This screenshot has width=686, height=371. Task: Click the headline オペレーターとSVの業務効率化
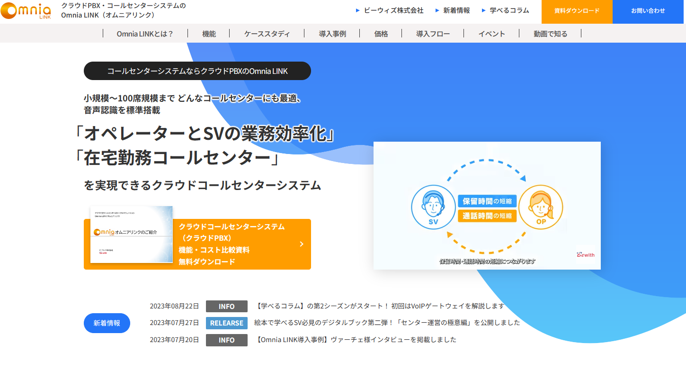point(205,134)
